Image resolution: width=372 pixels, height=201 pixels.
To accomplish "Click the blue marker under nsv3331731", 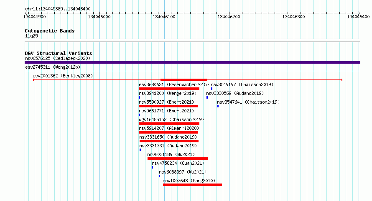I will (140, 150).
